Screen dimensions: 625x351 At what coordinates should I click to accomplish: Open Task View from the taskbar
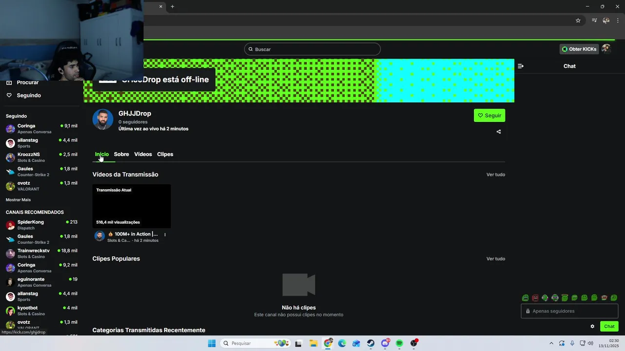click(298, 343)
